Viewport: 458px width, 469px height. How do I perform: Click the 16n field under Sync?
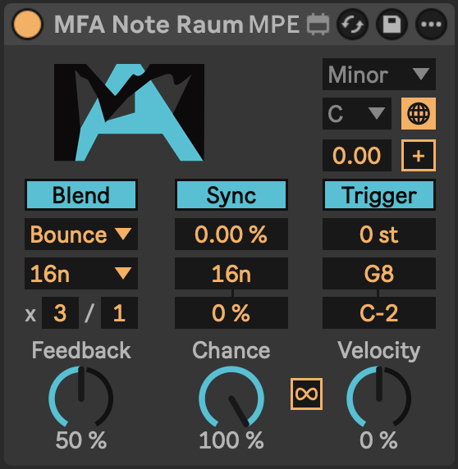tap(231, 273)
